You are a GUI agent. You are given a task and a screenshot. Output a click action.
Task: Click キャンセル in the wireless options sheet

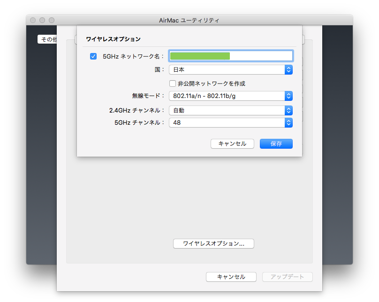pyautogui.click(x=232, y=144)
